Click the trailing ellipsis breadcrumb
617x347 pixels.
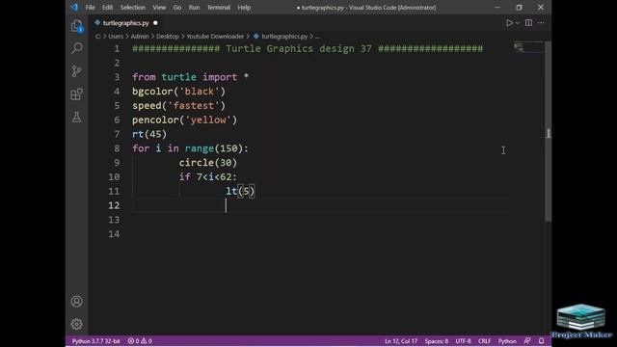pos(317,37)
